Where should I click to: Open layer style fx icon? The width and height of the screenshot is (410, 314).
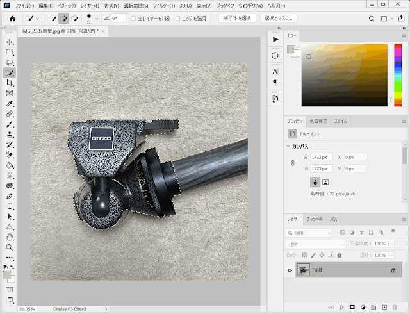pos(341,307)
